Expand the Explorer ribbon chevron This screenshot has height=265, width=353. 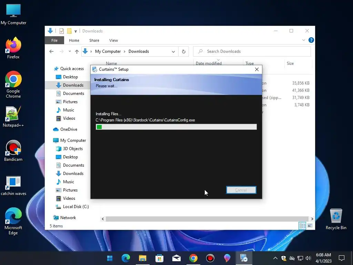[303, 40]
